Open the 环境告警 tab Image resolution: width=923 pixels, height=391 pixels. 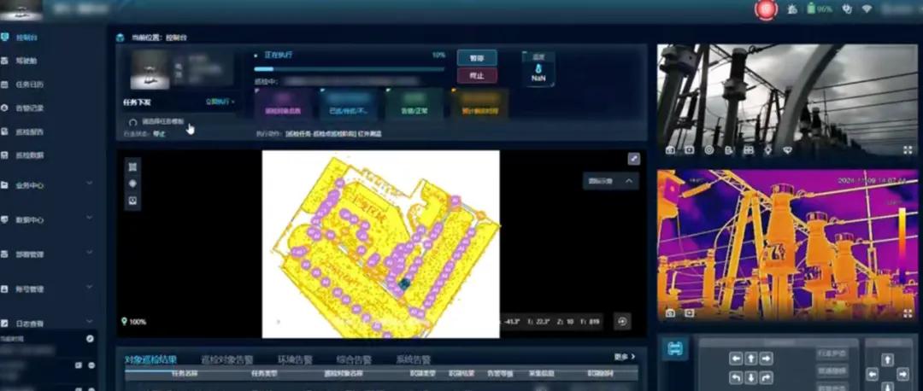tap(295, 359)
